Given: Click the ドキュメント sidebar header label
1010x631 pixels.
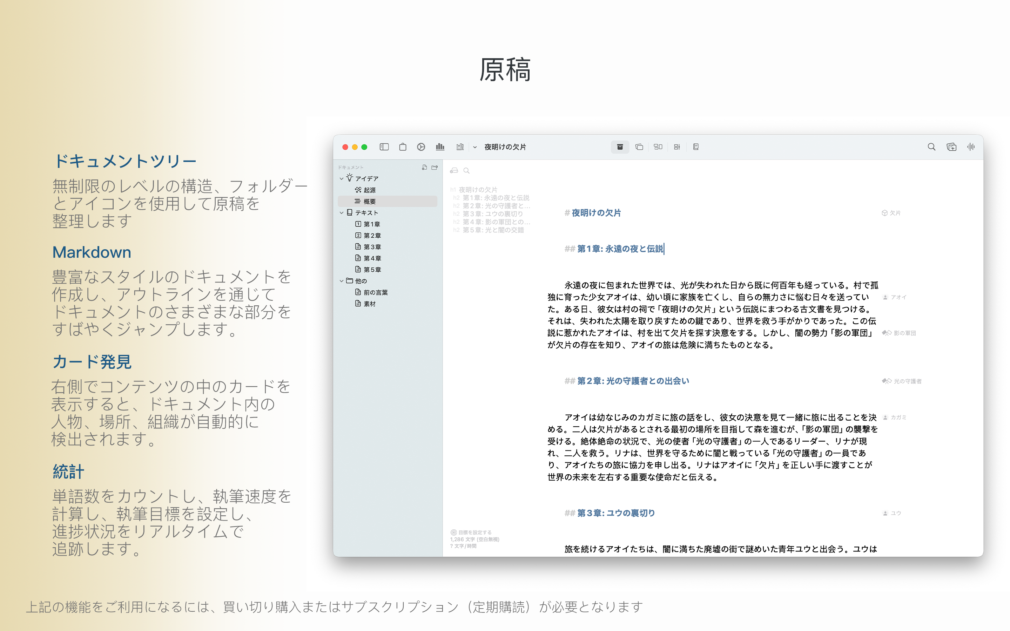Looking at the screenshot, I should pyautogui.click(x=351, y=167).
